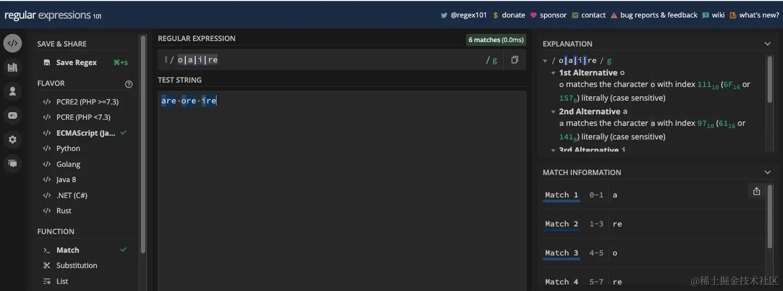Open the wiki link

(x=718, y=15)
